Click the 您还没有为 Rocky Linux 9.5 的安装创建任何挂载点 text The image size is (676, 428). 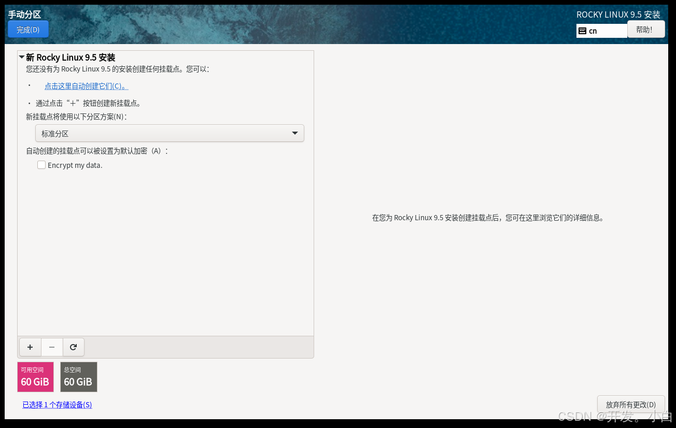(x=118, y=69)
